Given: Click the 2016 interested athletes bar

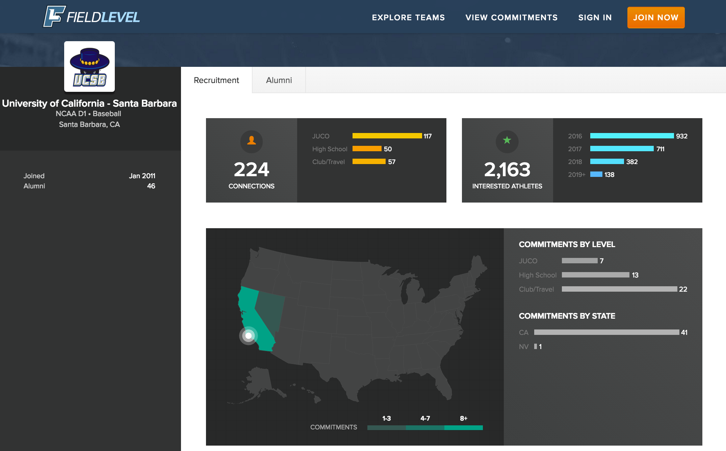Looking at the screenshot, I should tap(632, 136).
